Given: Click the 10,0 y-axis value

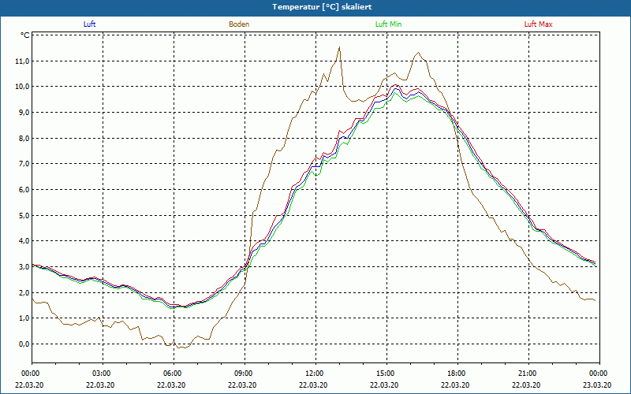Looking at the screenshot, I should pyautogui.click(x=23, y=87).
